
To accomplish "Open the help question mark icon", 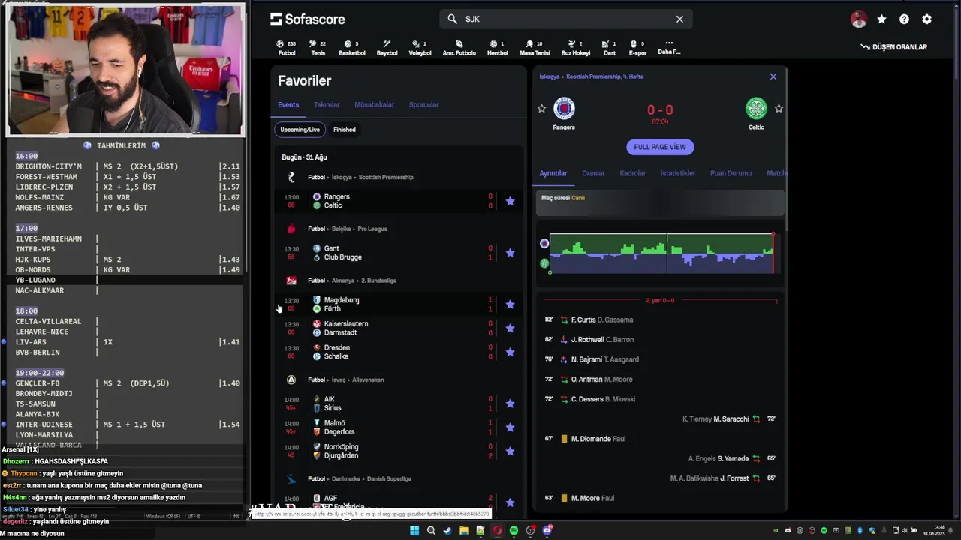I will (904, 19).
